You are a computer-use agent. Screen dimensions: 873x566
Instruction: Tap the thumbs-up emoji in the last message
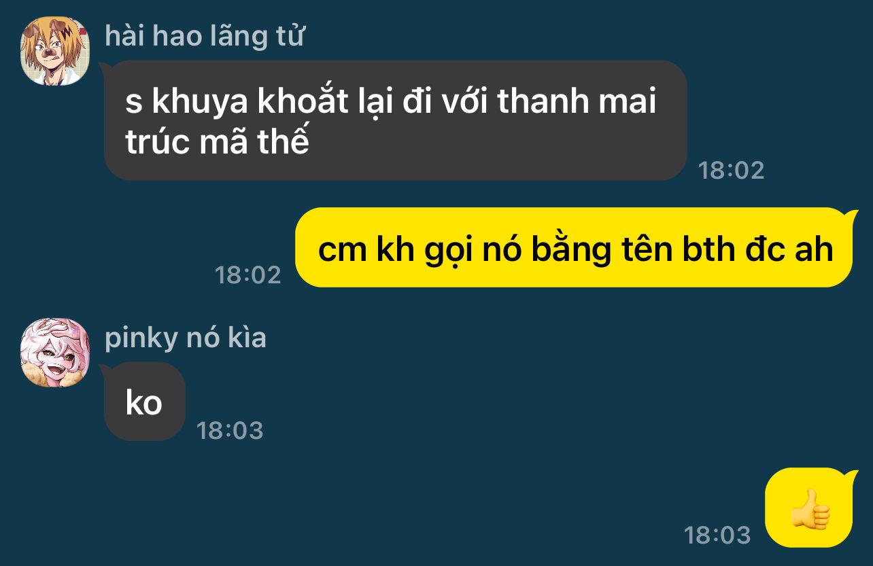810,508
